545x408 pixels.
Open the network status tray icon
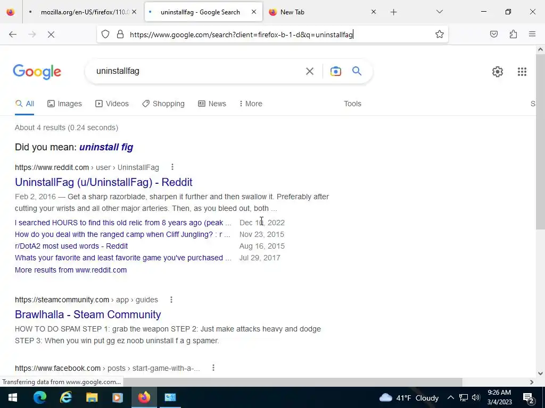tap(464, 397)
